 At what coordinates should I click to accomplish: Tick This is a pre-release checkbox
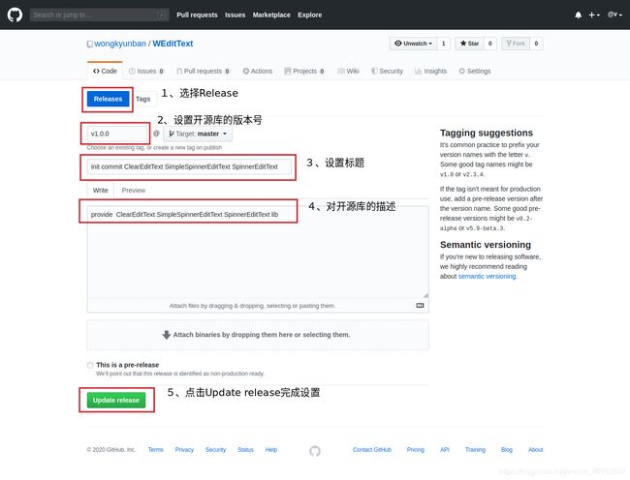pos(90,365)
